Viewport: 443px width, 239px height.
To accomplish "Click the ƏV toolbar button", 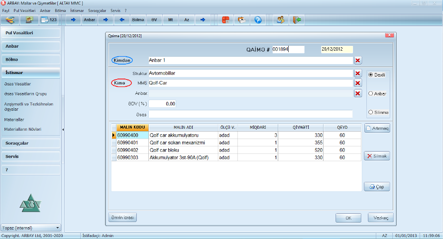I will [154, 20].
